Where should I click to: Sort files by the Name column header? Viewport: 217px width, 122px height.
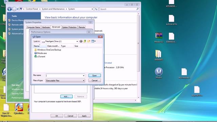[x=40, y=46]
